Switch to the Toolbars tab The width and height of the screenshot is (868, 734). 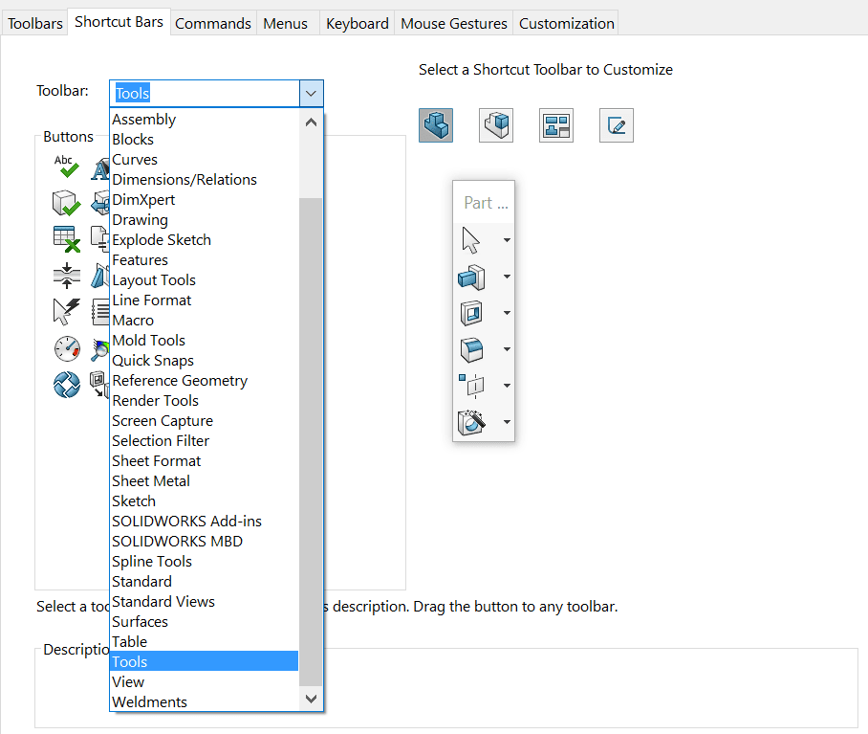click(x=34, y=23)
